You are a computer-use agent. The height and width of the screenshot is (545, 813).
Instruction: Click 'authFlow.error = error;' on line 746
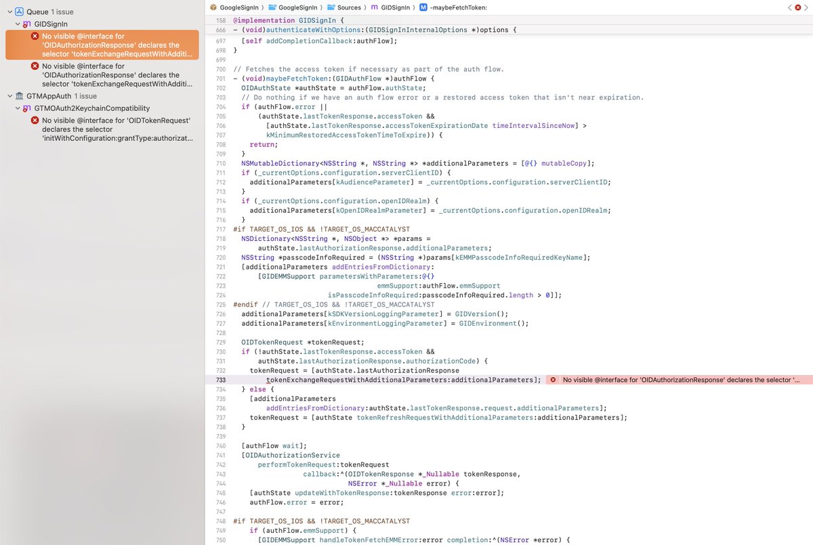297,502
